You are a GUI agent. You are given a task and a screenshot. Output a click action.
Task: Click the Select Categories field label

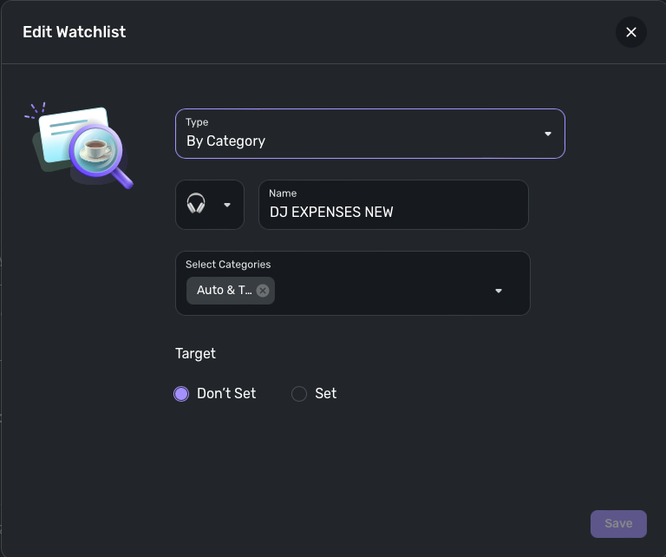(228, 265)
